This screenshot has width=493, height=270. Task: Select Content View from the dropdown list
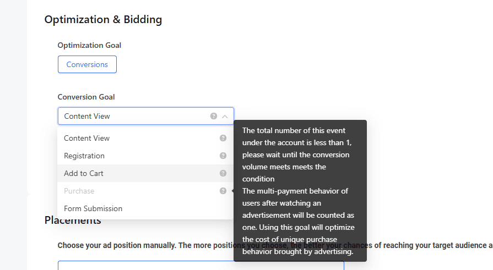click(x=86, y=138)
